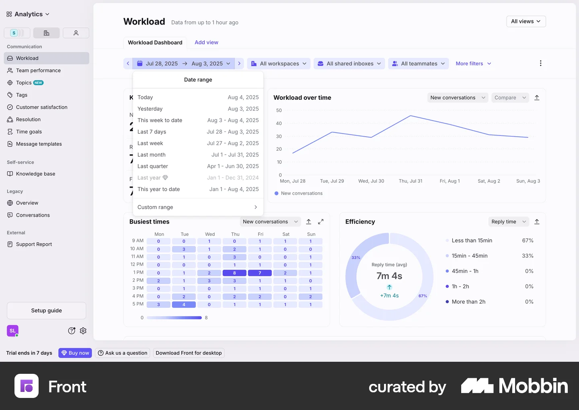Screen dimensions: 579x410
Task: Change the Workload over time metric dropdown
Action: pos(458,98)
